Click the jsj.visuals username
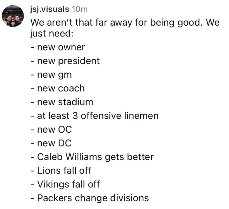229x209 pixels. point(49,9)
